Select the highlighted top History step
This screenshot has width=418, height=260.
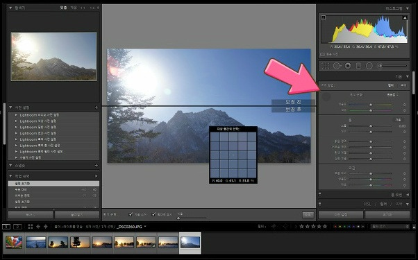tap(53, 184)
